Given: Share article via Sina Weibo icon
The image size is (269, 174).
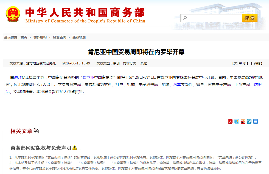Looking at the screenshot, I should click(x=243, y=121).
